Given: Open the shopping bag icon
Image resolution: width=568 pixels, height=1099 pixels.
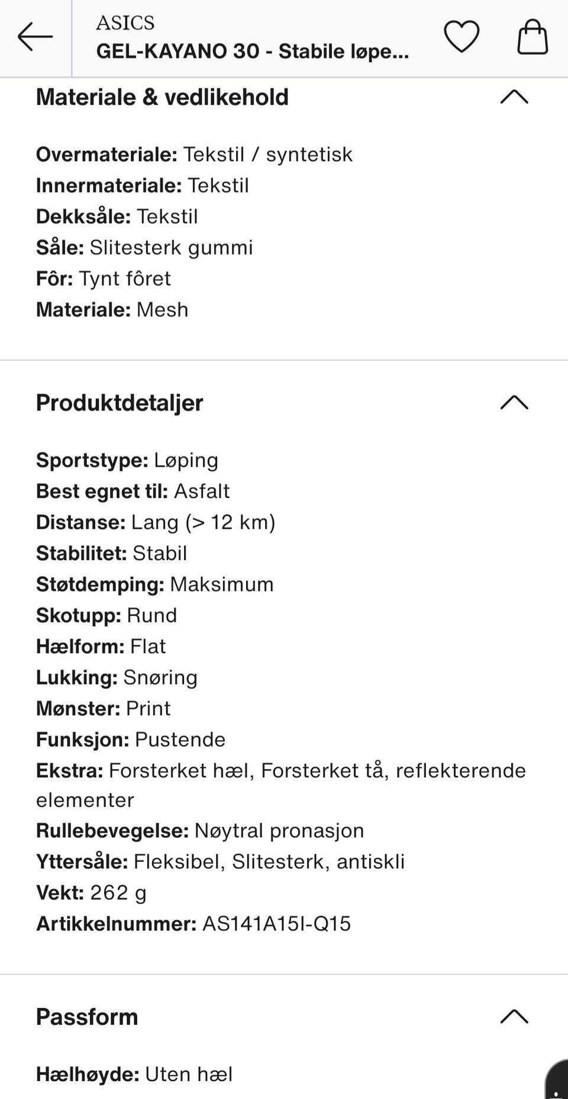Looking at the screenshot, I should [532, 37].
